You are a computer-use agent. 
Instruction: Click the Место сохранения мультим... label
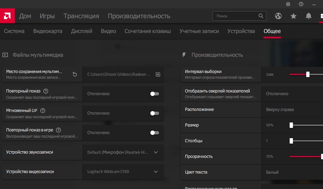(x=34, y=71)
